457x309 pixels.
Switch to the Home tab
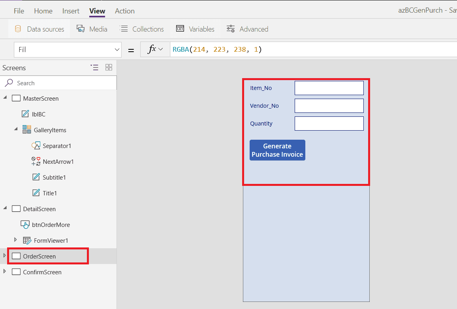click(x=43, y=11)
